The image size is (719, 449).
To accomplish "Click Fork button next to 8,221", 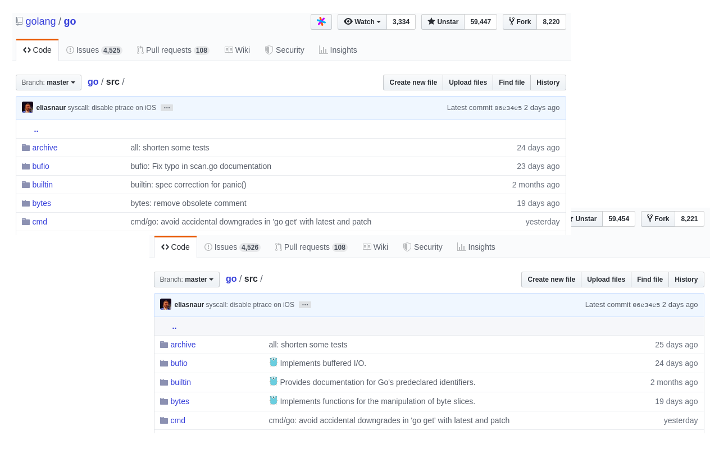I will 658,219.
